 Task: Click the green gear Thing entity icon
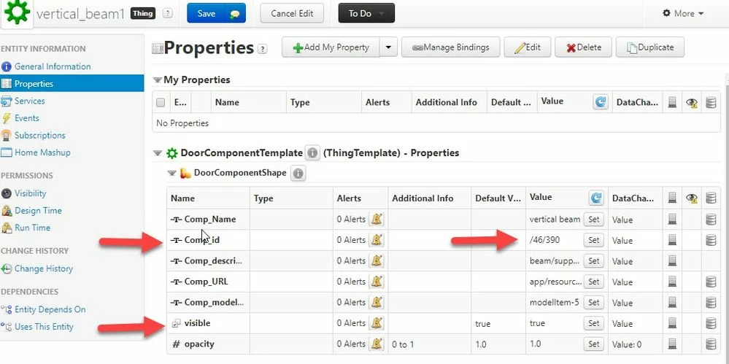click(17, 12)
